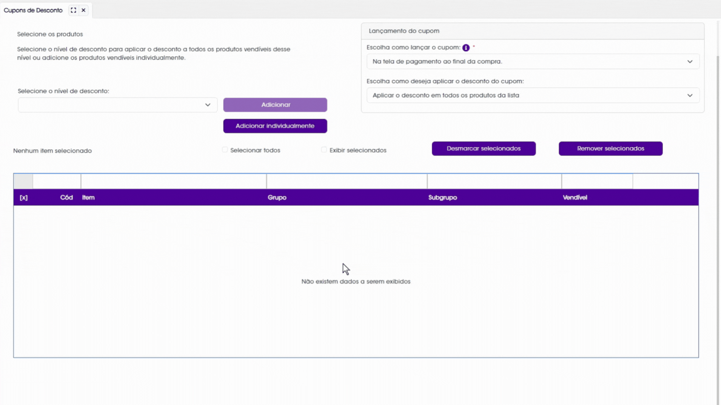Screen dimensions: 721x405
Task: Click the Adicionar button
Action: [x=275, y=105]
